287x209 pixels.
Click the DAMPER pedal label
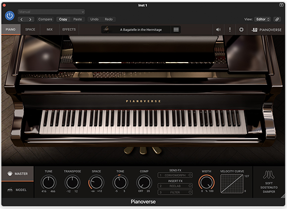(269, 192)
